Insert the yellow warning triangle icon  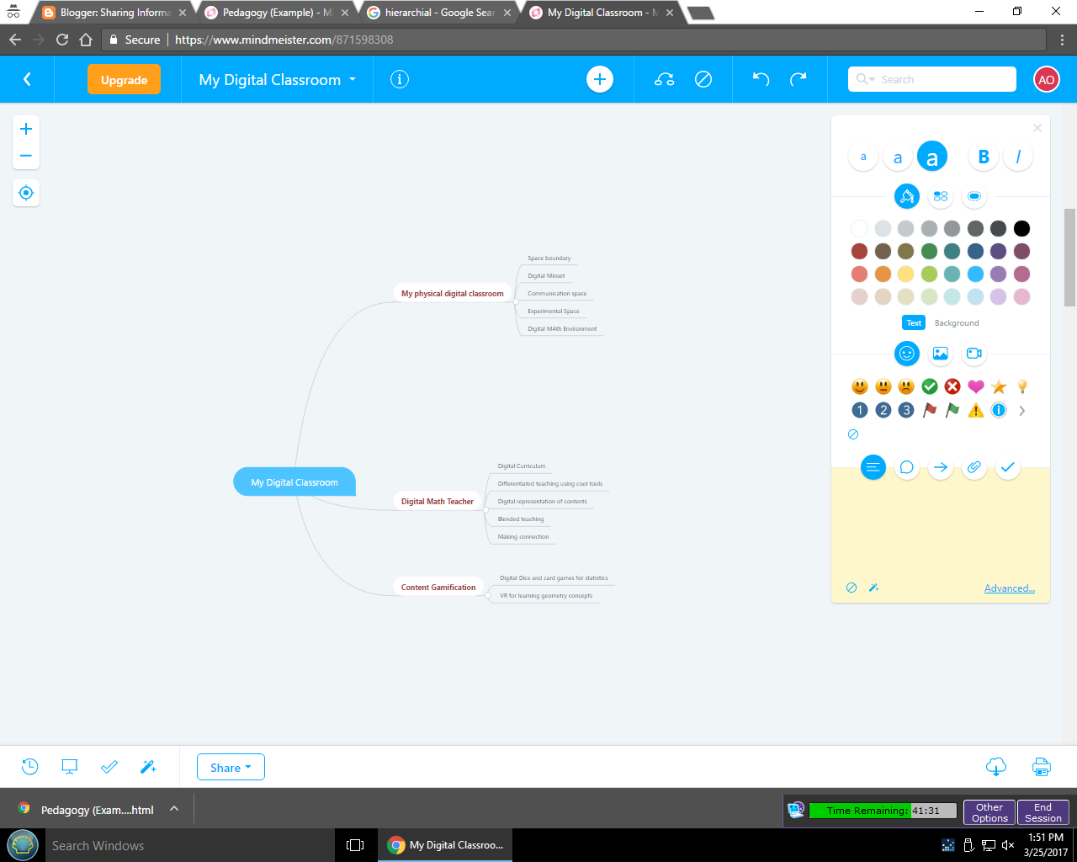(x=976, y=410)
